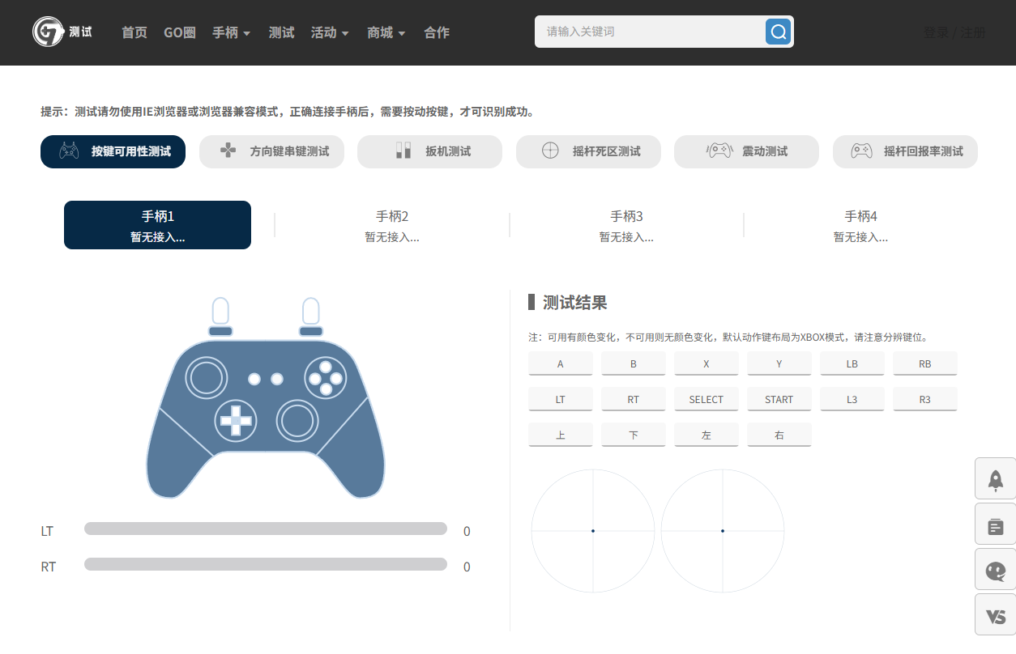This screenshot has height=654, width=1016.
Task: Click the R3 result button
Action: tap(925, 399)
